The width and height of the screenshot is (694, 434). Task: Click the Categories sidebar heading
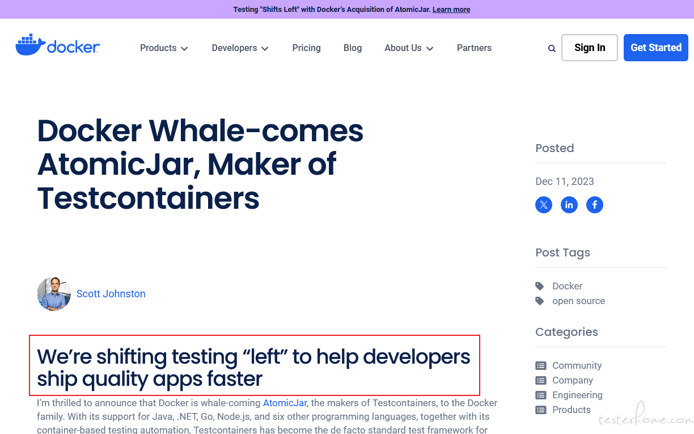point(566,332)
